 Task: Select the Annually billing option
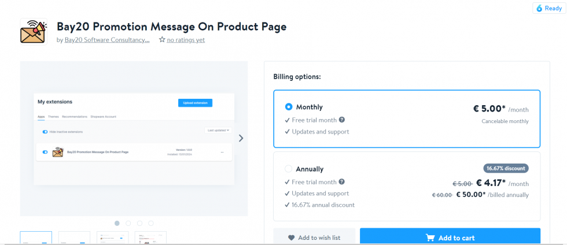click(289, 169)
